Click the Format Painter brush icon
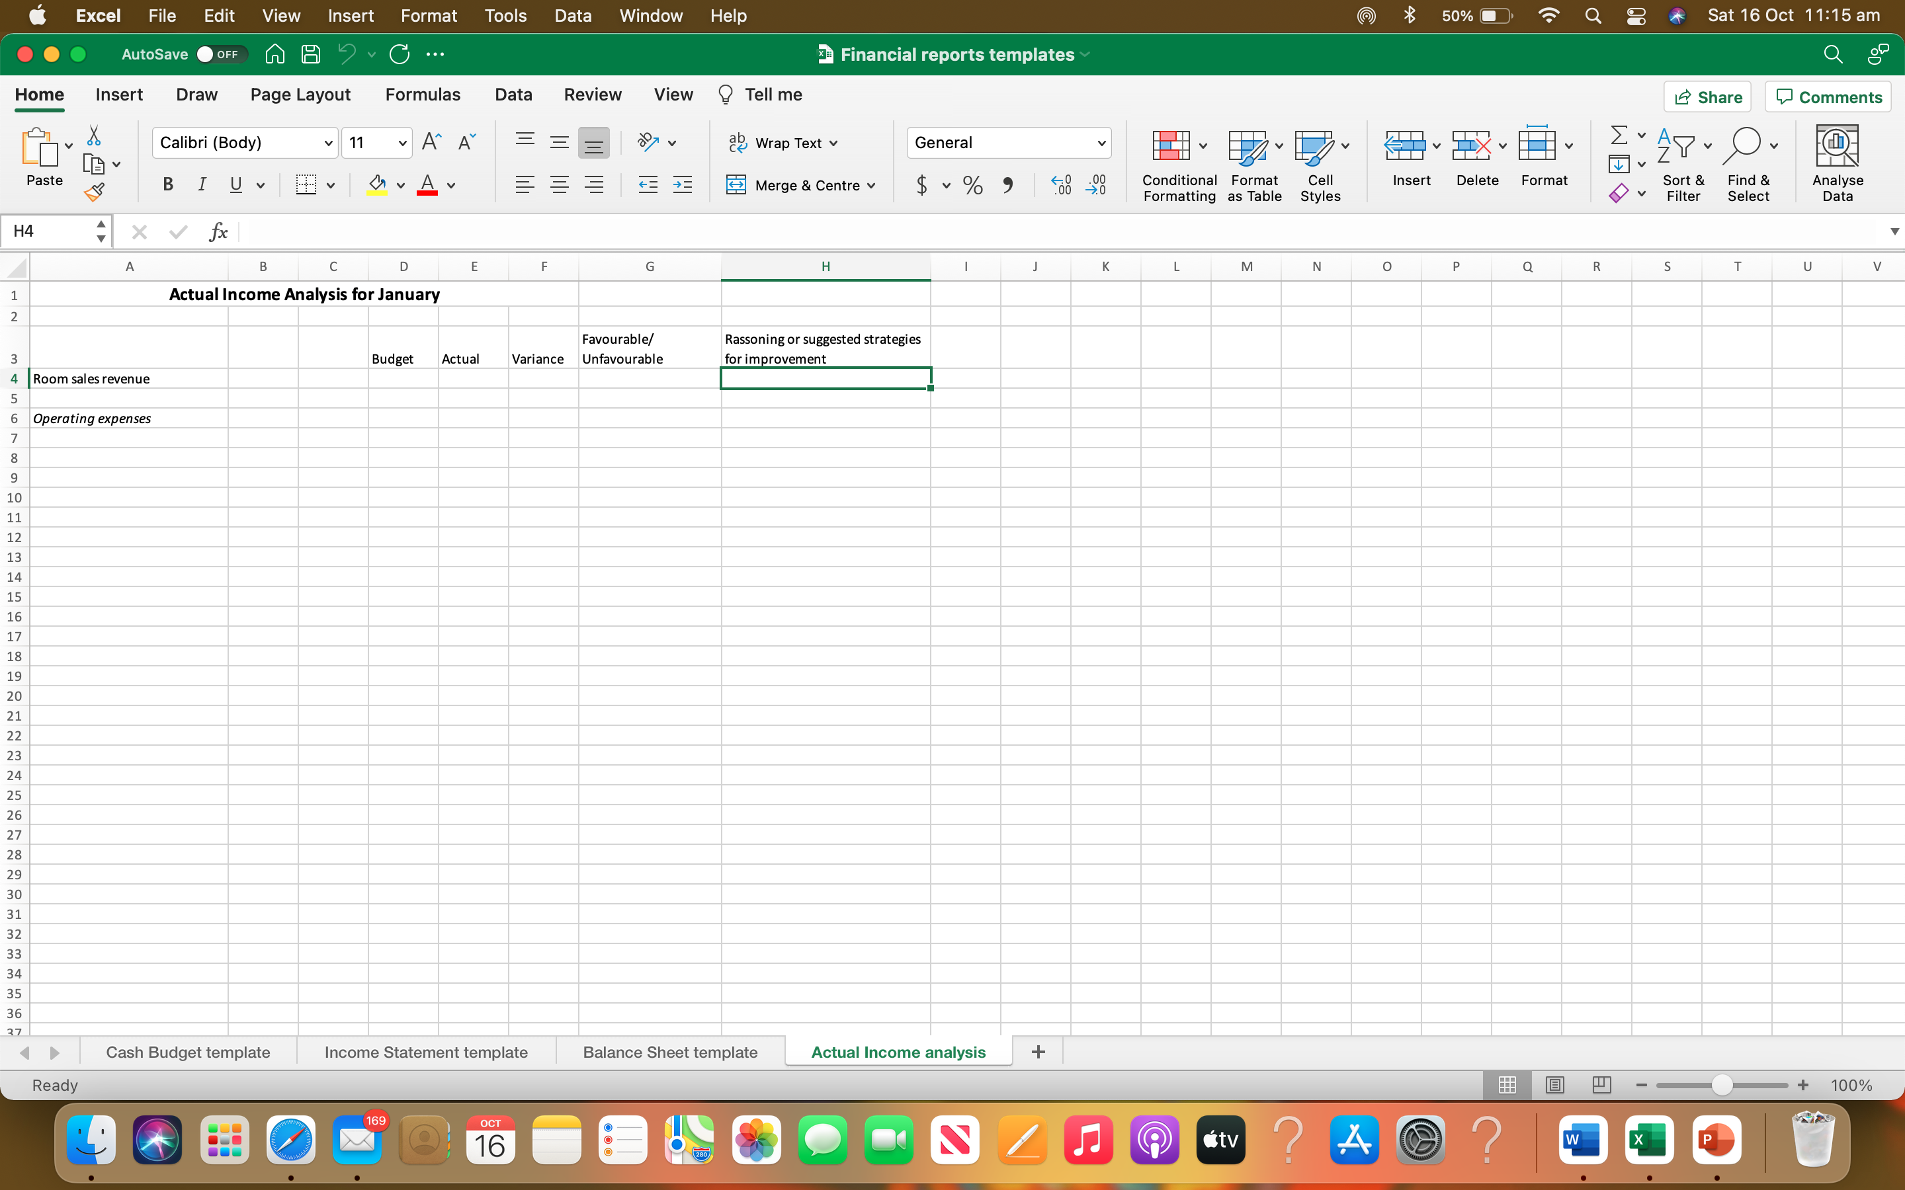Viewport: 1905px width, 1190px height. point(95,191)
